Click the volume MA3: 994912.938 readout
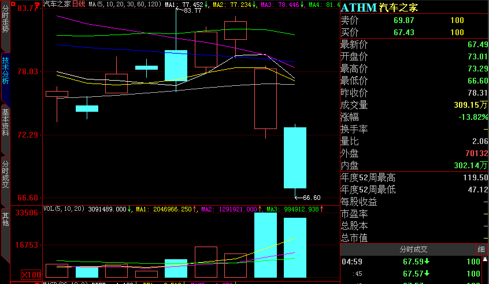This screenshot has width=489, height=284. coord(292,209)
